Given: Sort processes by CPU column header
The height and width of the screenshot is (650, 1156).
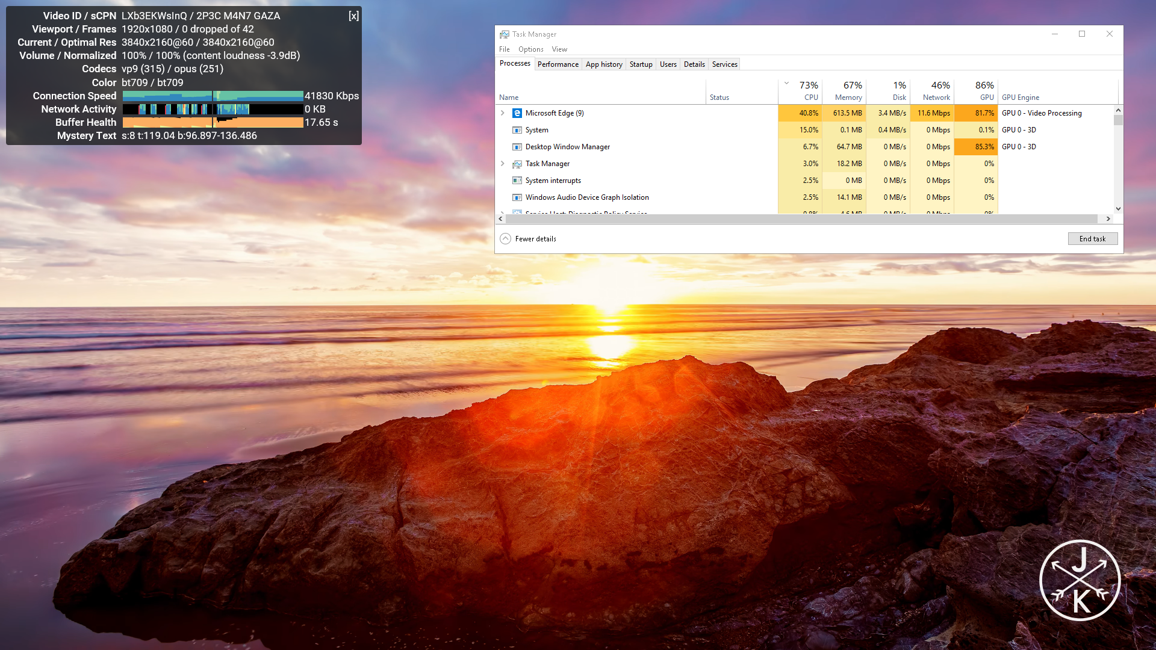Looking at the screenshot, I should click(x=800, y=91).
